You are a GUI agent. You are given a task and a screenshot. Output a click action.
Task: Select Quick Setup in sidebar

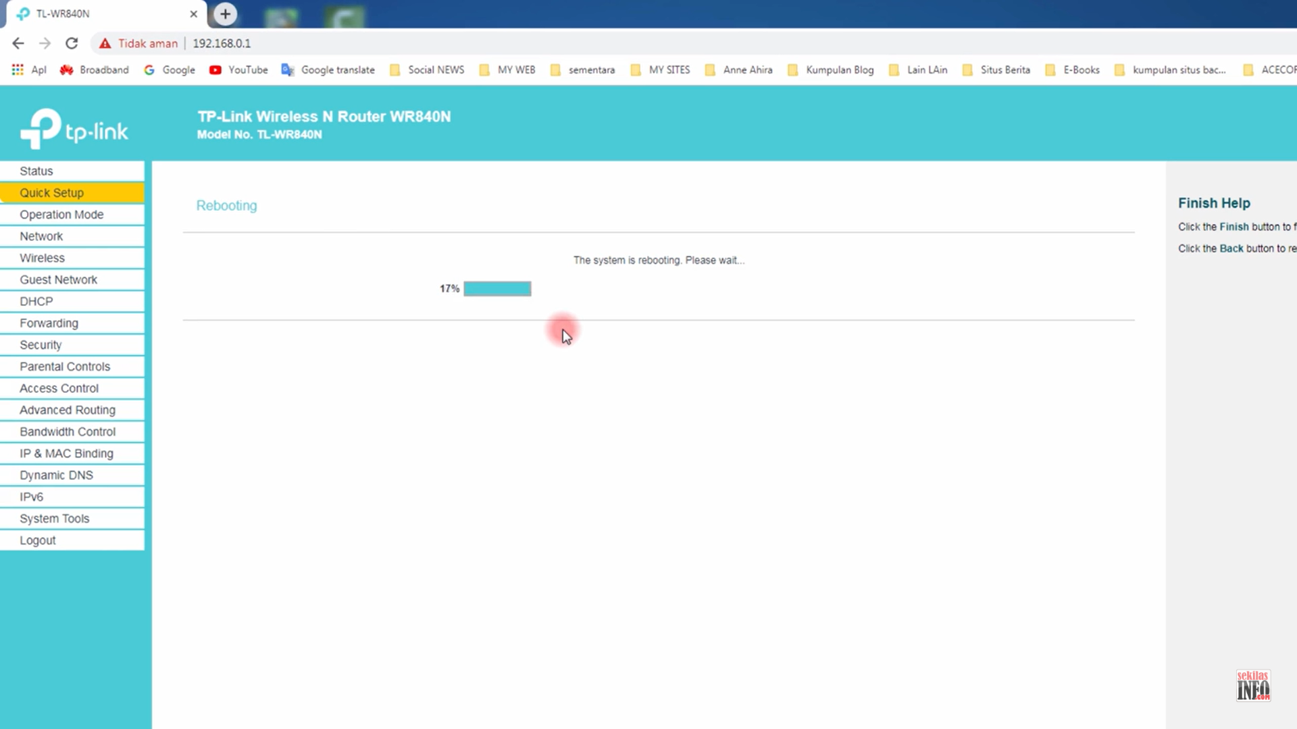pos(72,192)
